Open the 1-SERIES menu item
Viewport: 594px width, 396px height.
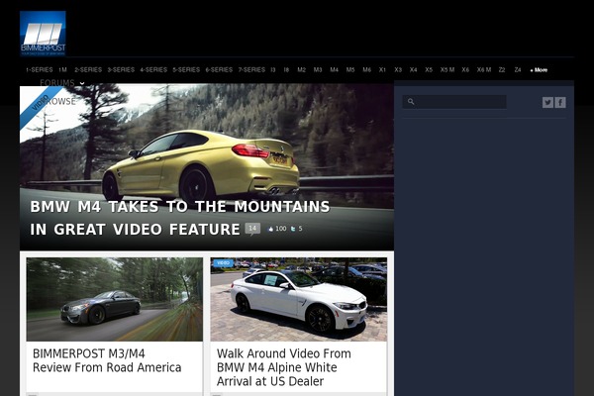(x=39, y=69)
